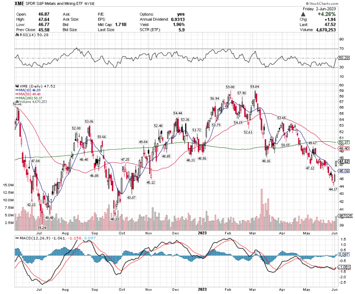Click the 44.17 low price label
Screen dimensions: 355x294
333,190
